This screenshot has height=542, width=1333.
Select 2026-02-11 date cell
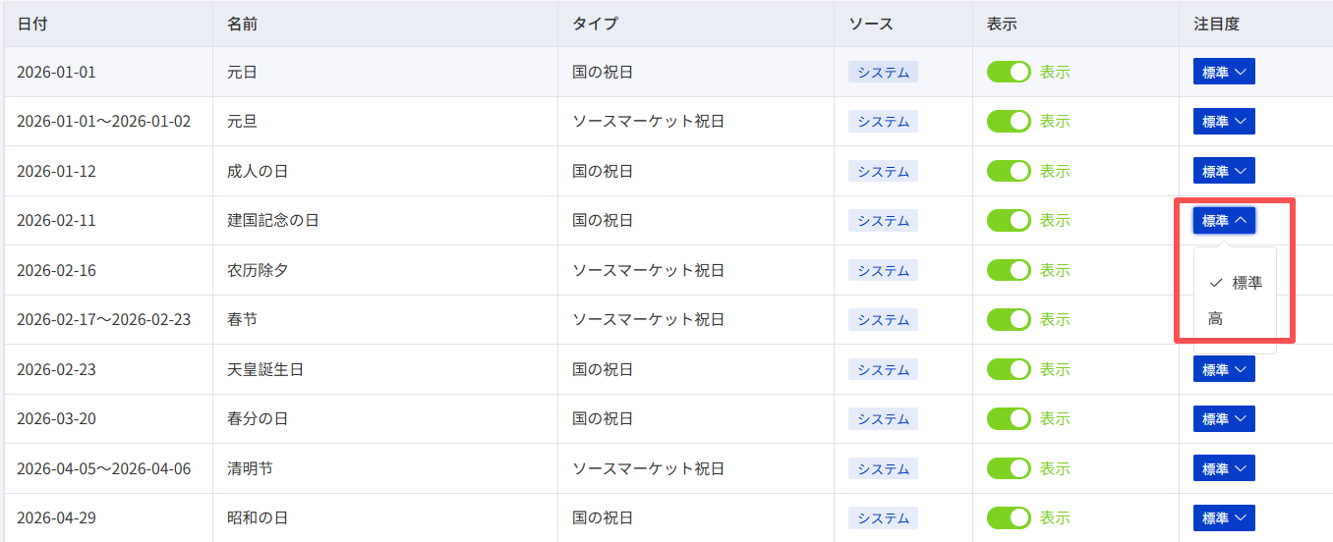(56, 221)
